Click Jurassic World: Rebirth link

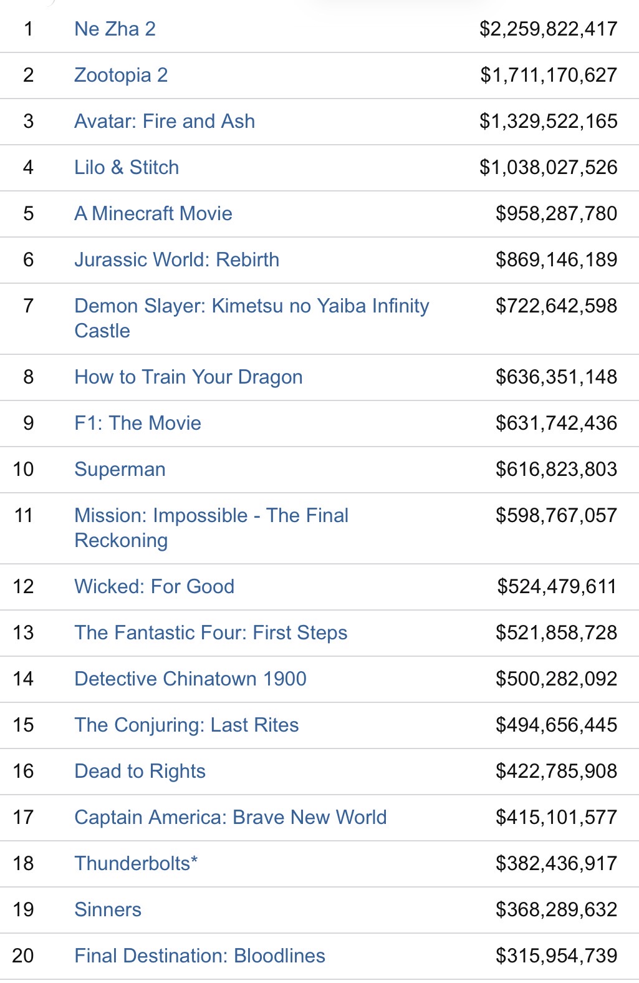point(177,259)
